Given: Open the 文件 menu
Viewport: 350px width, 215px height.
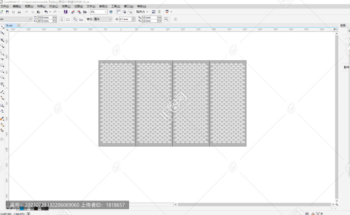Looking at the screenshot, I should (5, 7).
